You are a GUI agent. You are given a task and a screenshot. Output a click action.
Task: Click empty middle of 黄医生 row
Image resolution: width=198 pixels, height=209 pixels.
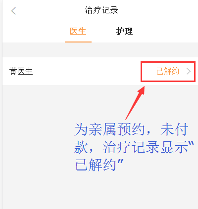pyautogui.click(x=86, y=72)
